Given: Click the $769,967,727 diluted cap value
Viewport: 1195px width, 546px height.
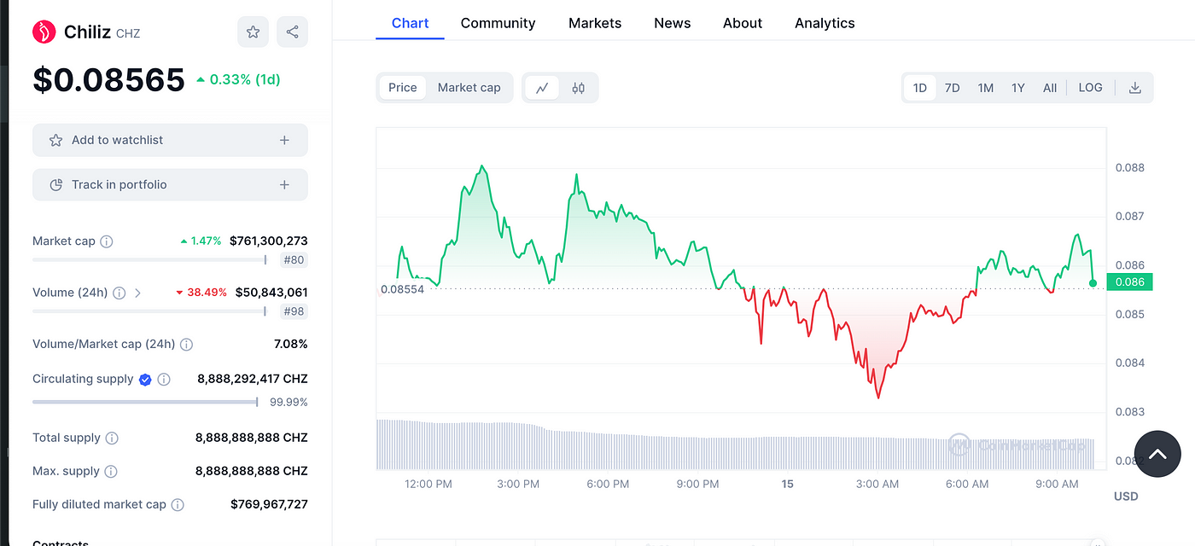Looking at the screenshot, I should pyautogui.click(x=269, y=505).
